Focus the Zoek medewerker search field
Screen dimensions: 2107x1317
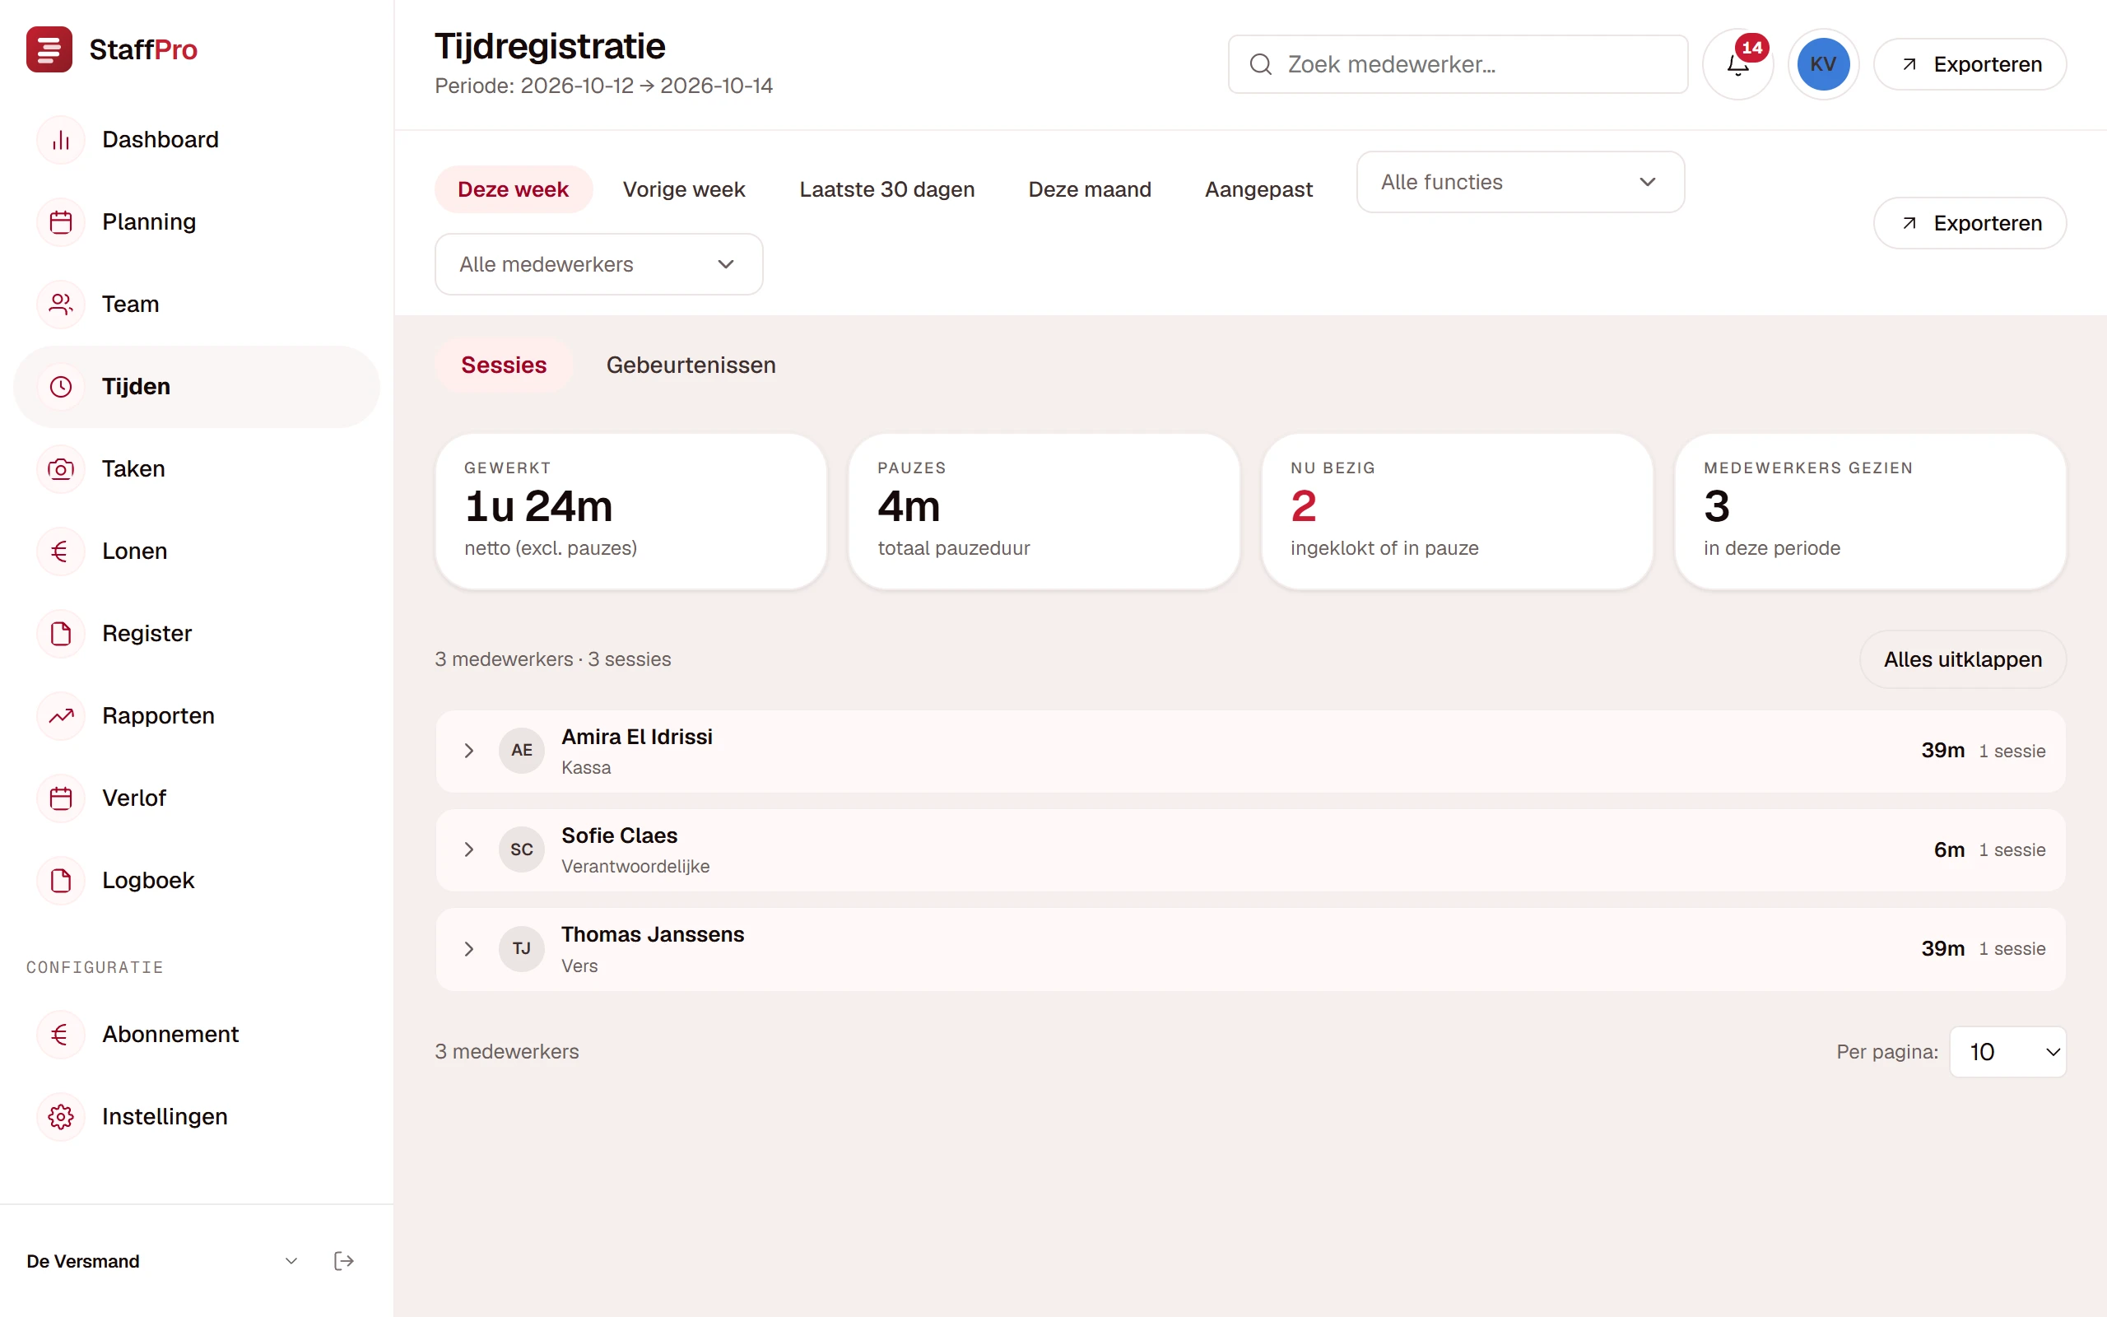pyautogui.click(x=1458, y=64)
